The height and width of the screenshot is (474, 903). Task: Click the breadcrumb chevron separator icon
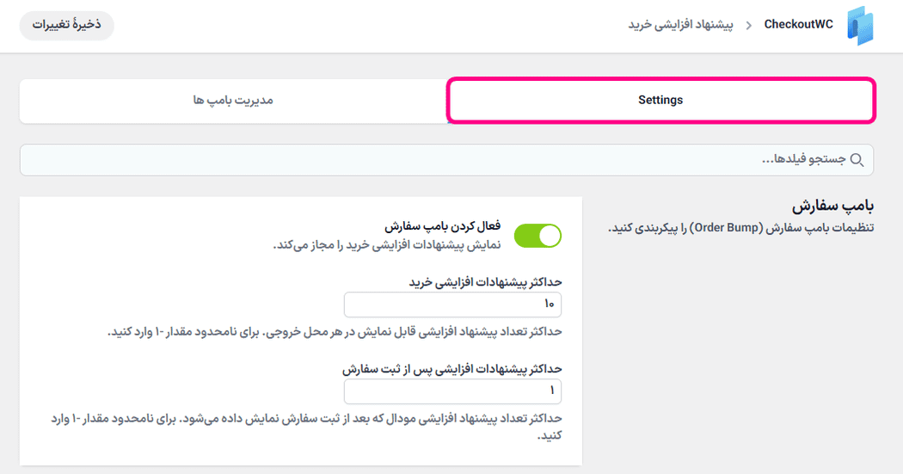click(749, 25)
